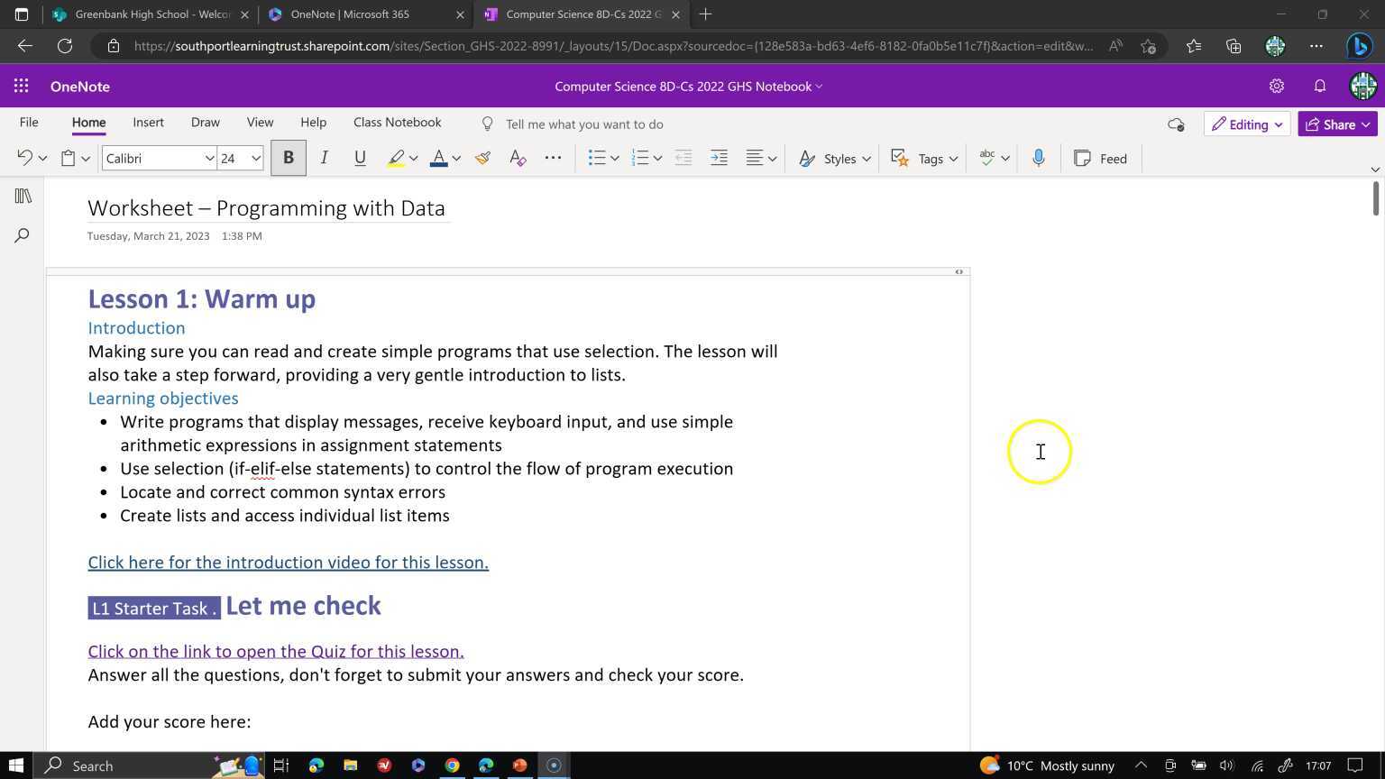The width and height of the screenshot is (1385, 779).
Task: Open the Insert ribbon tab
Action: click(148, 123)
